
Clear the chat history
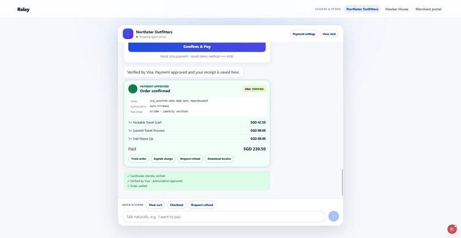click(x=329, y=34)
